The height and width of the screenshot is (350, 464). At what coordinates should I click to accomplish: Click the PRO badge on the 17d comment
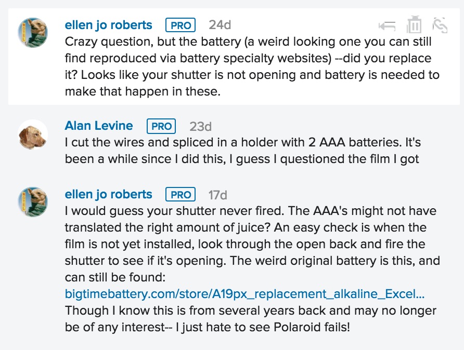pyautogui.click(x=181, y=195)
